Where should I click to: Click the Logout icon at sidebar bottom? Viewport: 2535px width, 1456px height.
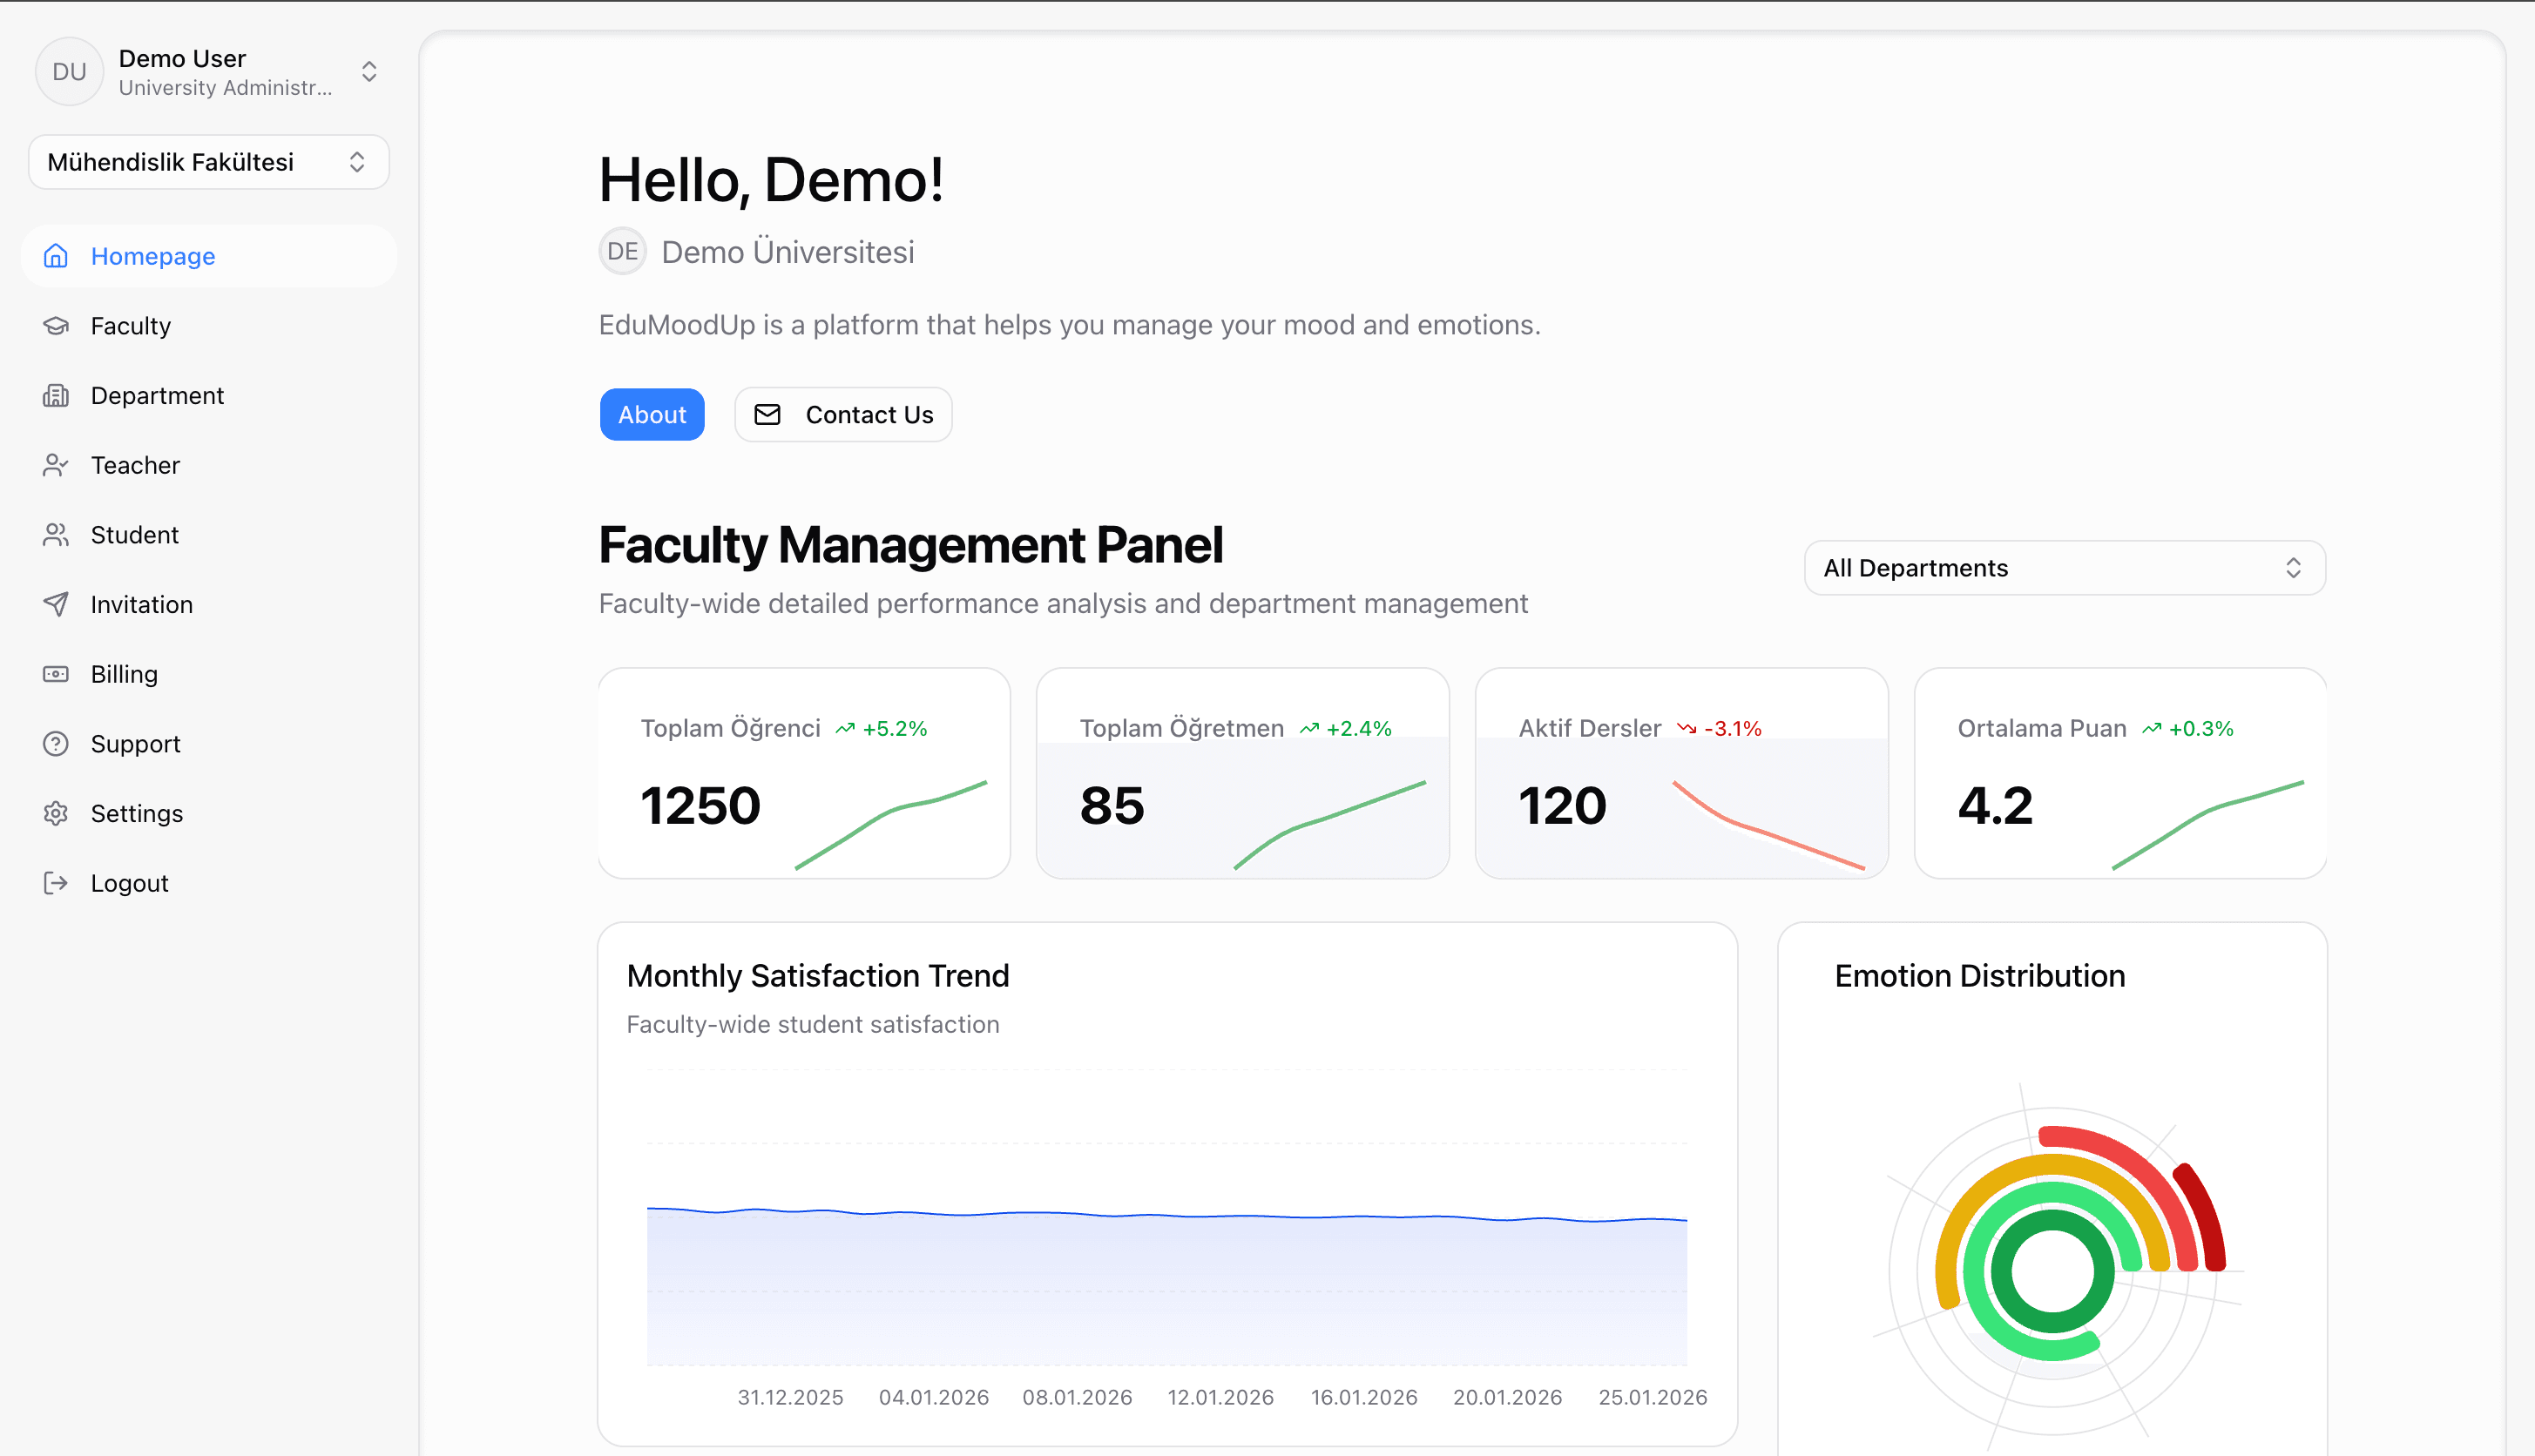click(55, 882)
